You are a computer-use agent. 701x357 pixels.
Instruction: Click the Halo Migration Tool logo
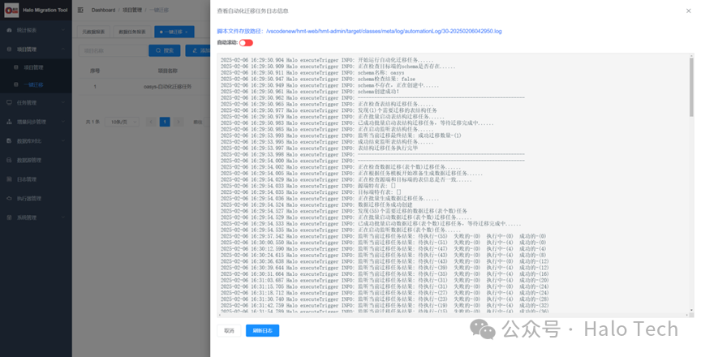(11, 10)
